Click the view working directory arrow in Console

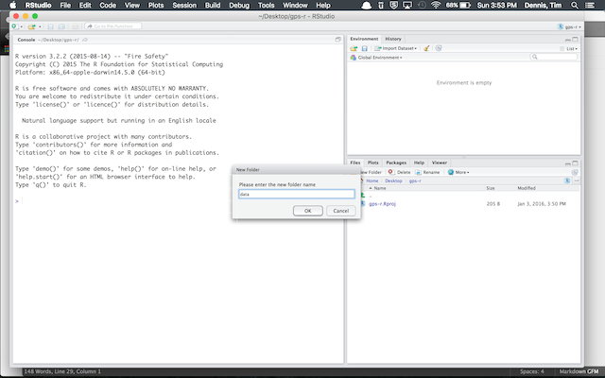(x=85, y=40)
